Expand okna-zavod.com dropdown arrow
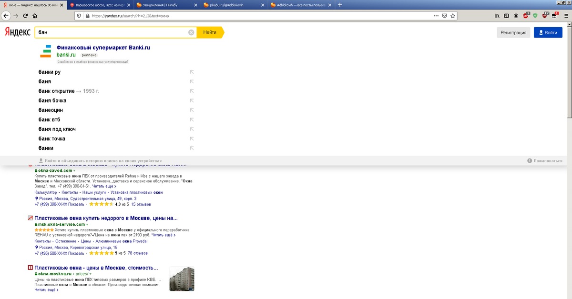Image resolution: width=572 pixels, height=299 pixels. tap(74, 170)
